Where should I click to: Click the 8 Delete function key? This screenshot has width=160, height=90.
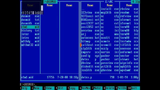109,88
